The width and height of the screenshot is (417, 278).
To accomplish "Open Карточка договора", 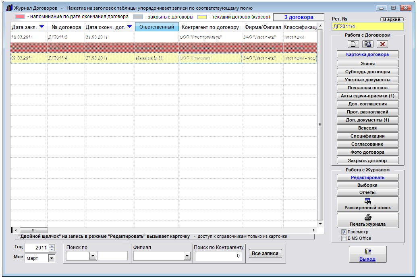I will click(x=367, y=54).
